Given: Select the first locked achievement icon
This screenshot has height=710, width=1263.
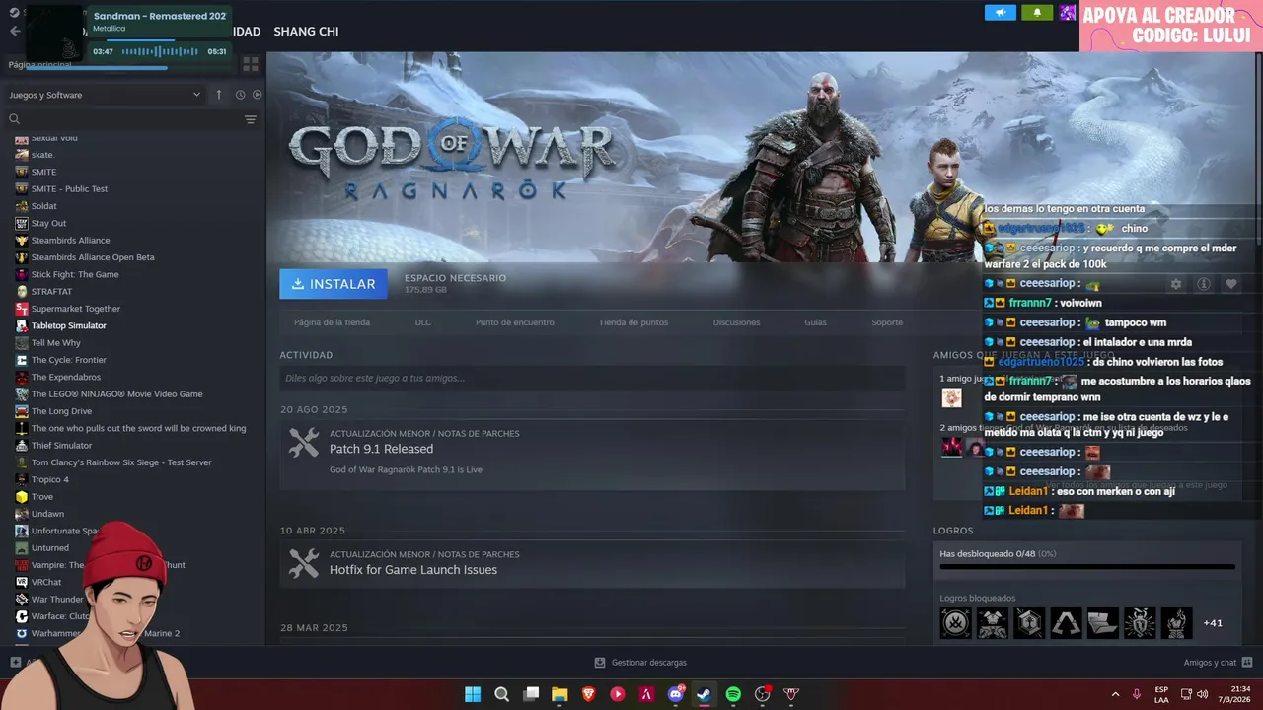Looking at the screenshot, I should point(955,623).
